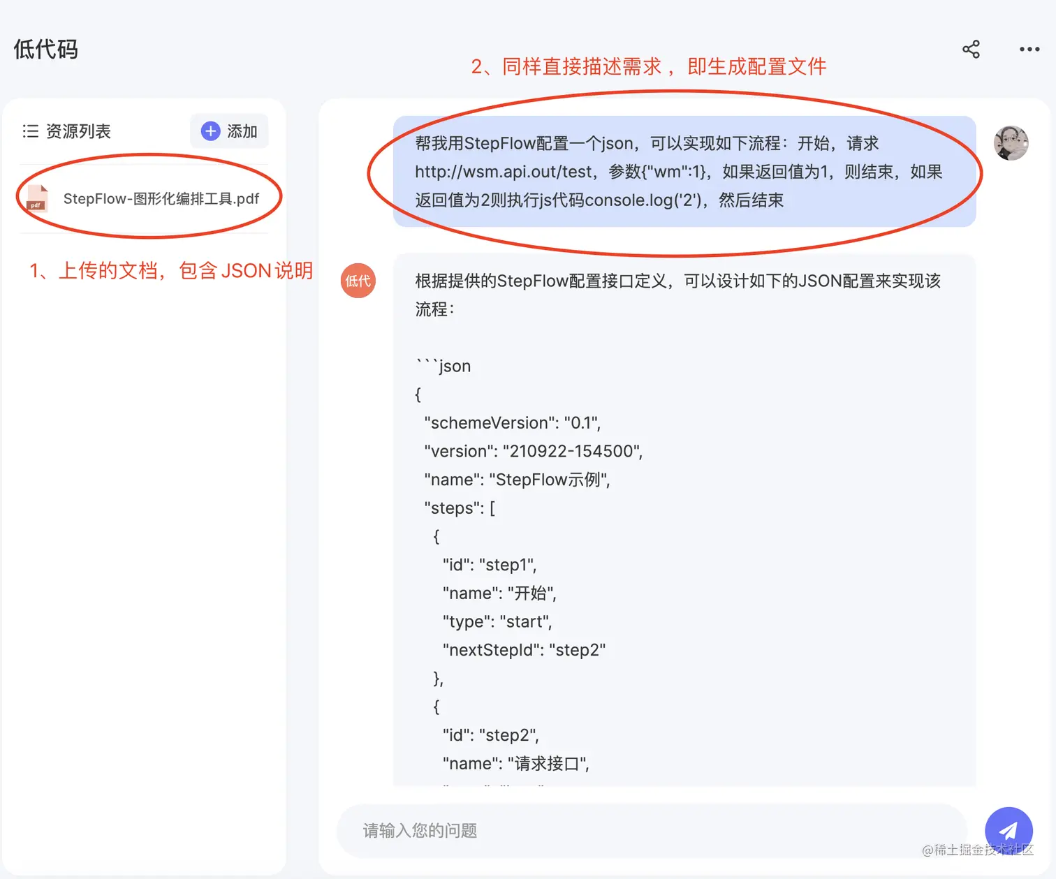Click the resource list icon
Screen dimensions: 1056x879
tap(30, 131)
